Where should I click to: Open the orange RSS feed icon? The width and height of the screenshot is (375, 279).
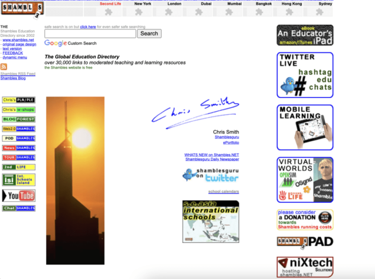point(4,67)
